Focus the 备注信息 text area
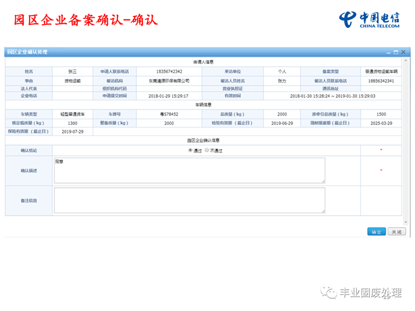The height and width of the screenshot is (311, 415). (189, 200)
